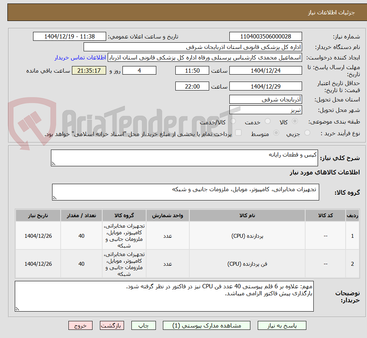367x338 pixels.
Task: Click the چاپ print button
Action: 143,325
